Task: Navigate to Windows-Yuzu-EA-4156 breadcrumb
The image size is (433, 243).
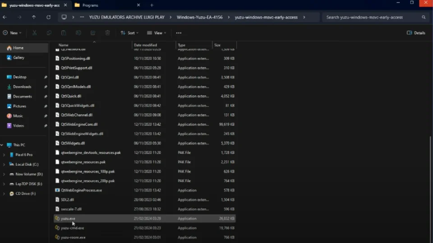Action: point(200,17)
